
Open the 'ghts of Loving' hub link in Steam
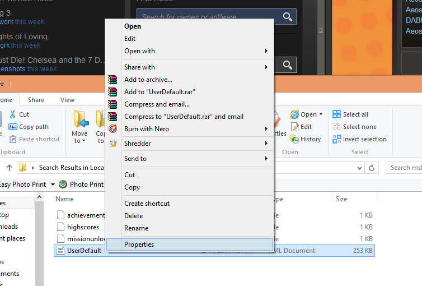[24, 36]
